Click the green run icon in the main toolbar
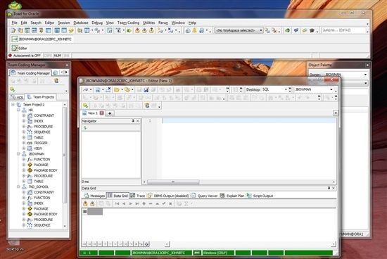Screen dimensions: 387x259 tap(129, 30)
